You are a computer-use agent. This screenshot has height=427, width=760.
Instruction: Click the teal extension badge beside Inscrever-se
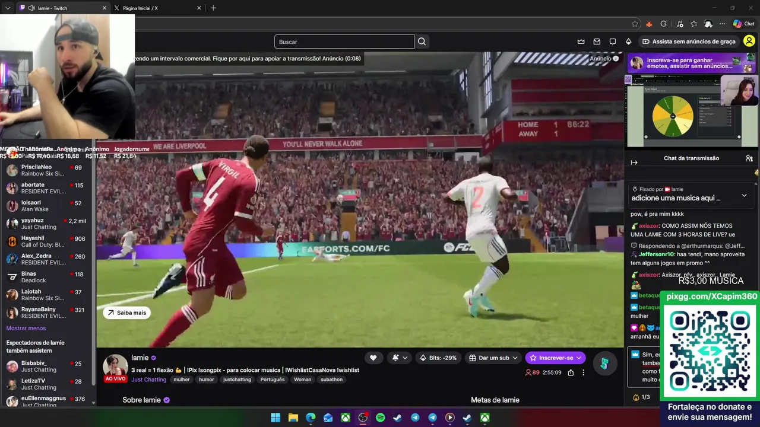click(604, 364)
